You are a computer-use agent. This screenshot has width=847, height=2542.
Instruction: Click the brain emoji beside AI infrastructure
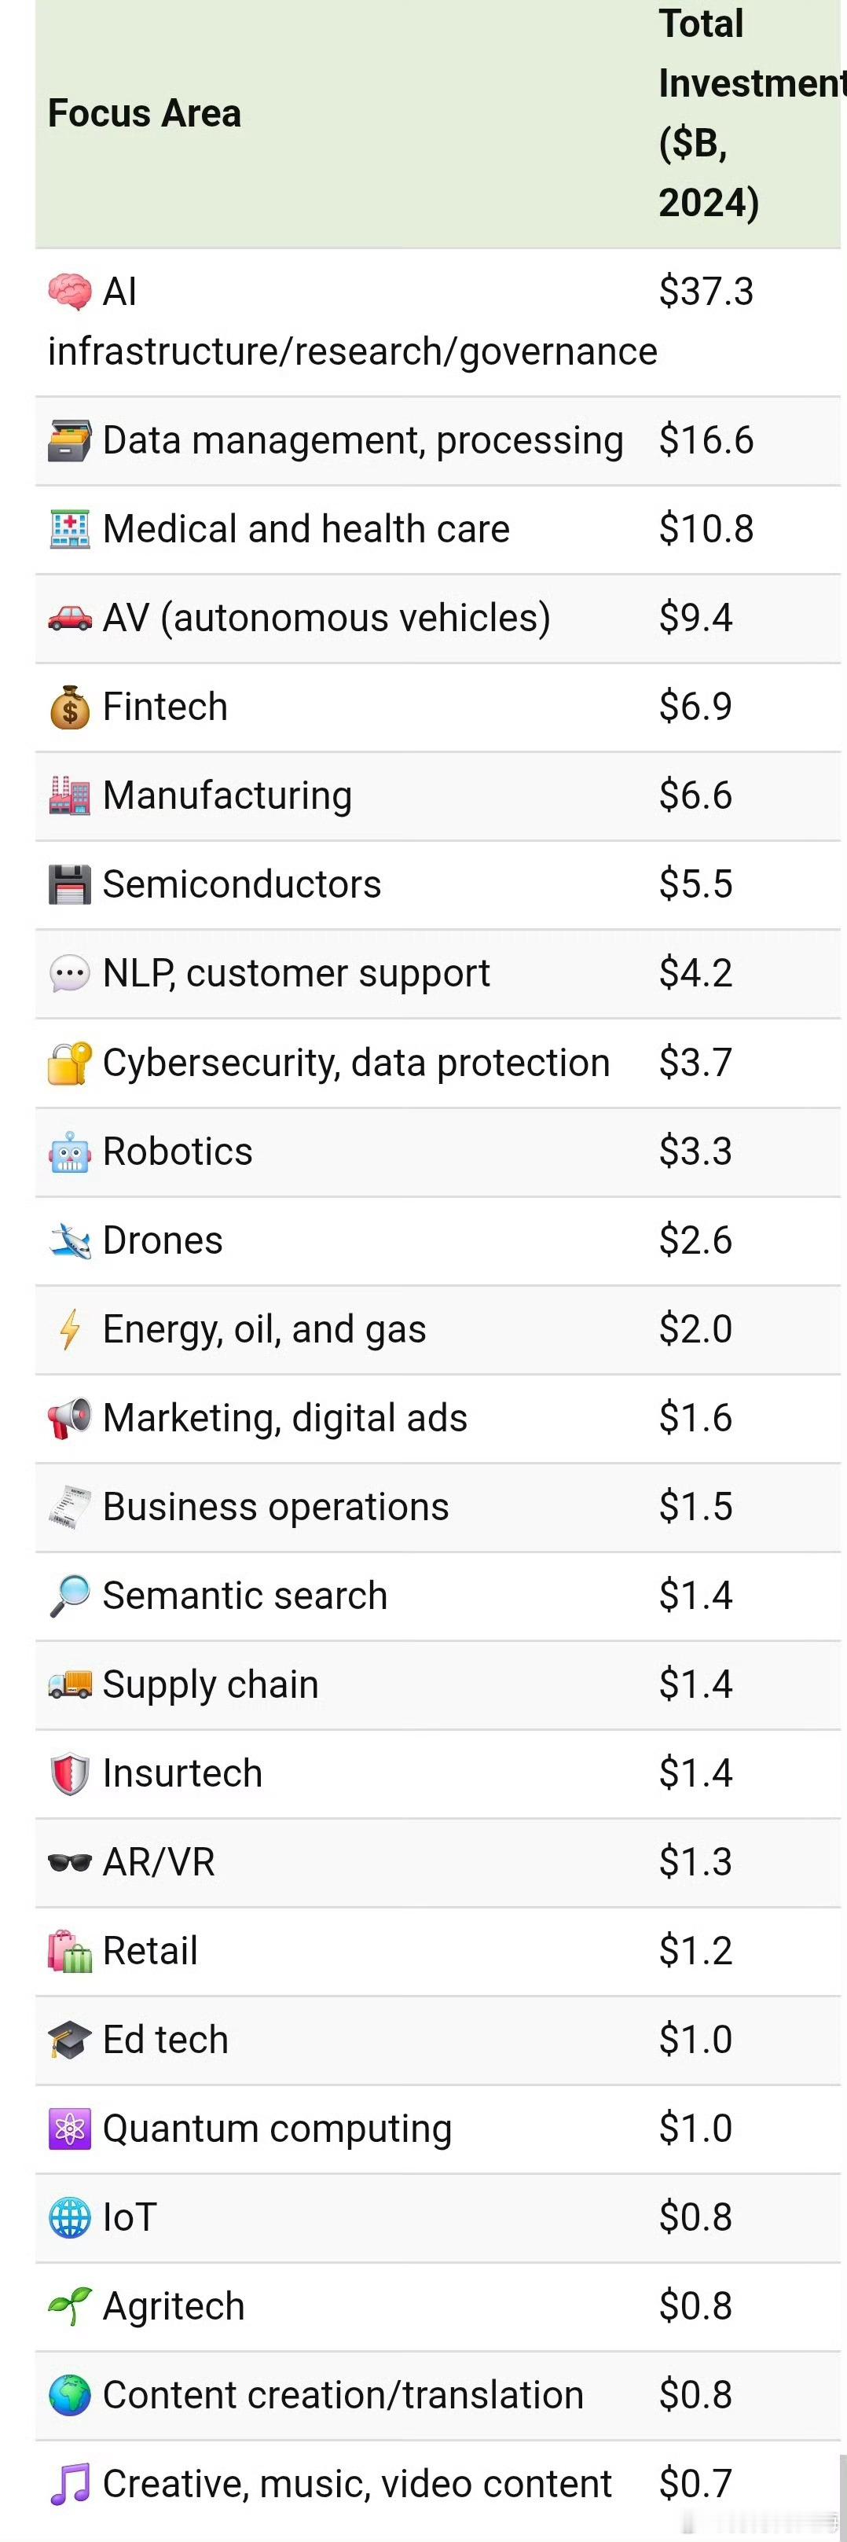click(x=69, y=292)
